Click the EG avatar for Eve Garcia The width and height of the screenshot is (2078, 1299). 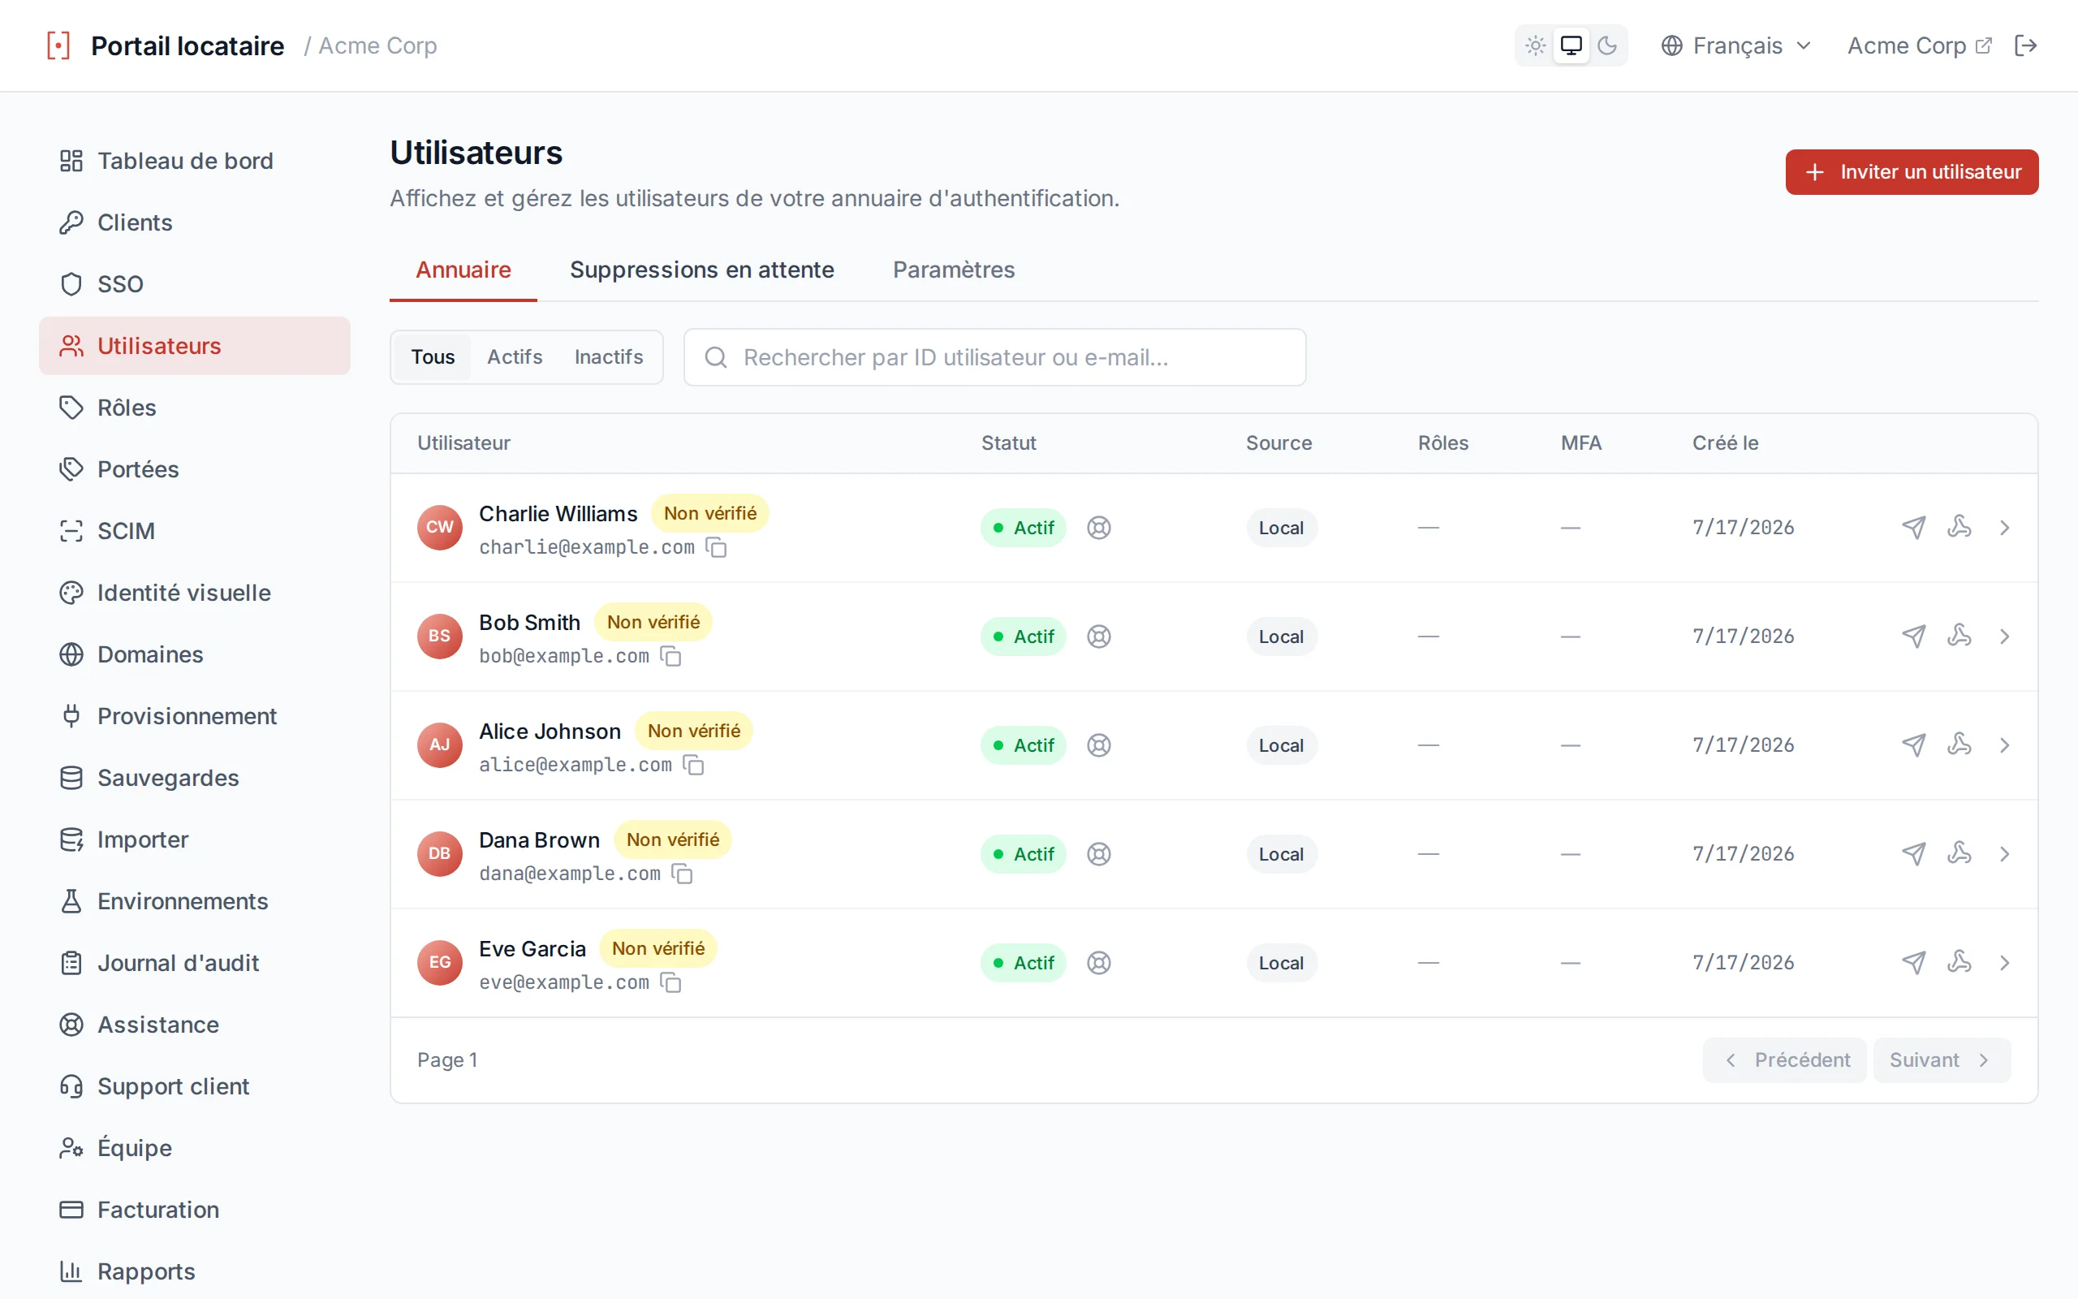[x=440, y=963]
